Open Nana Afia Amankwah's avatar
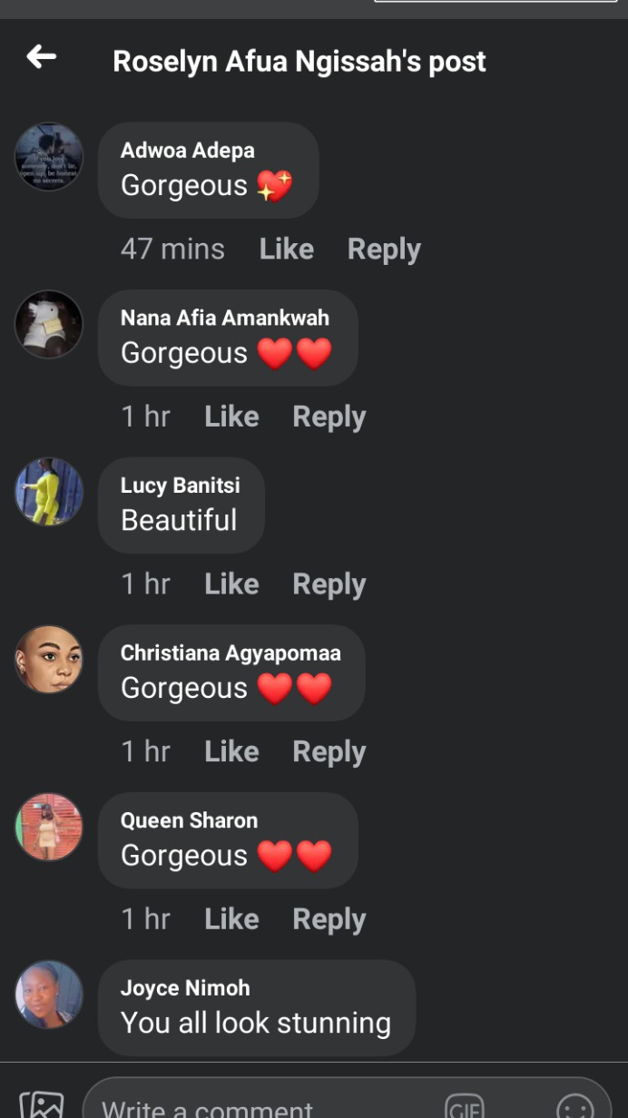 point(49,324)
